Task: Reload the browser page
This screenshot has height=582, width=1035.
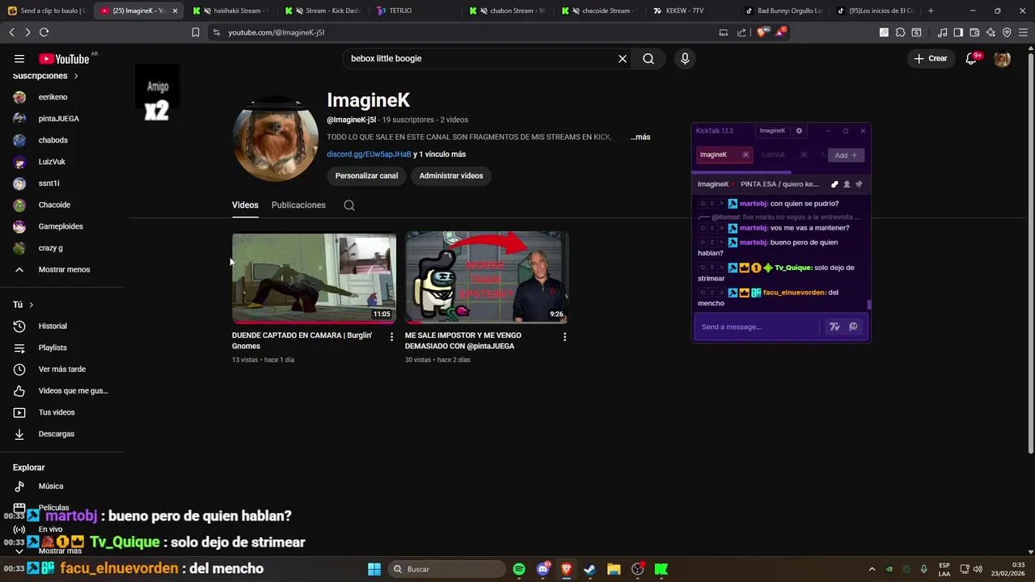Action: click(x=44, y=32)
